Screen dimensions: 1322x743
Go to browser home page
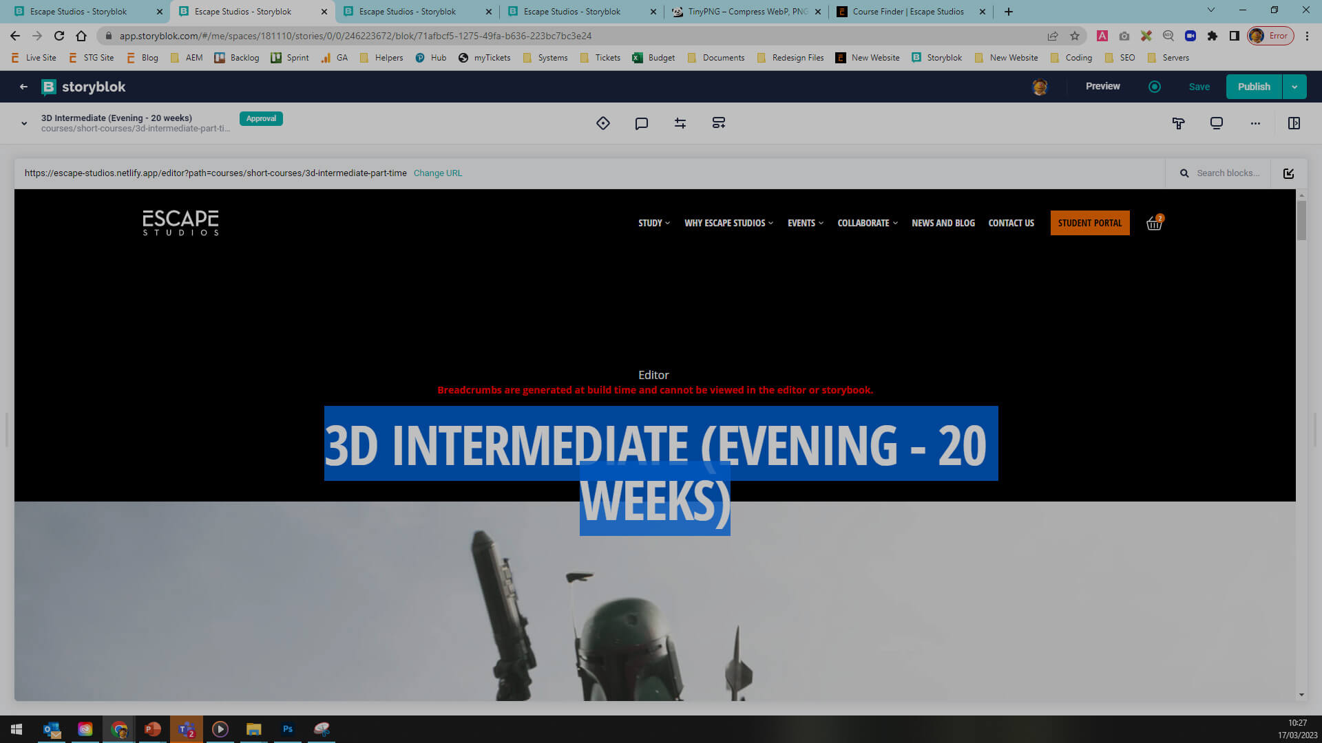[x=81, y=36]
